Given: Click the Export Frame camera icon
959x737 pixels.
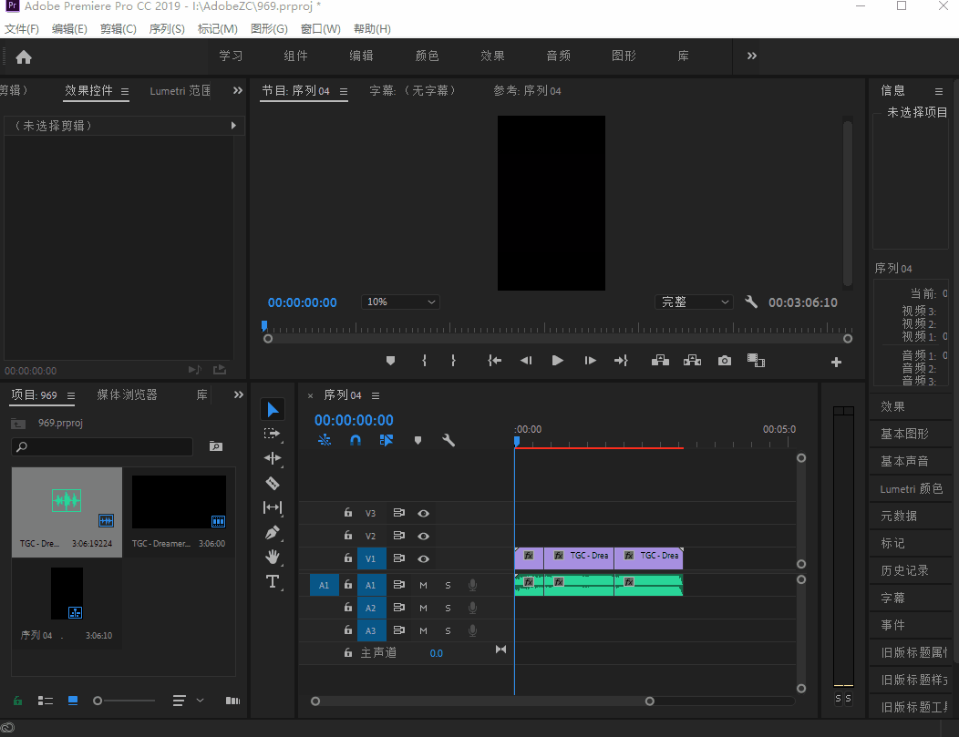Looking at the screenshot, I should 724,361.
